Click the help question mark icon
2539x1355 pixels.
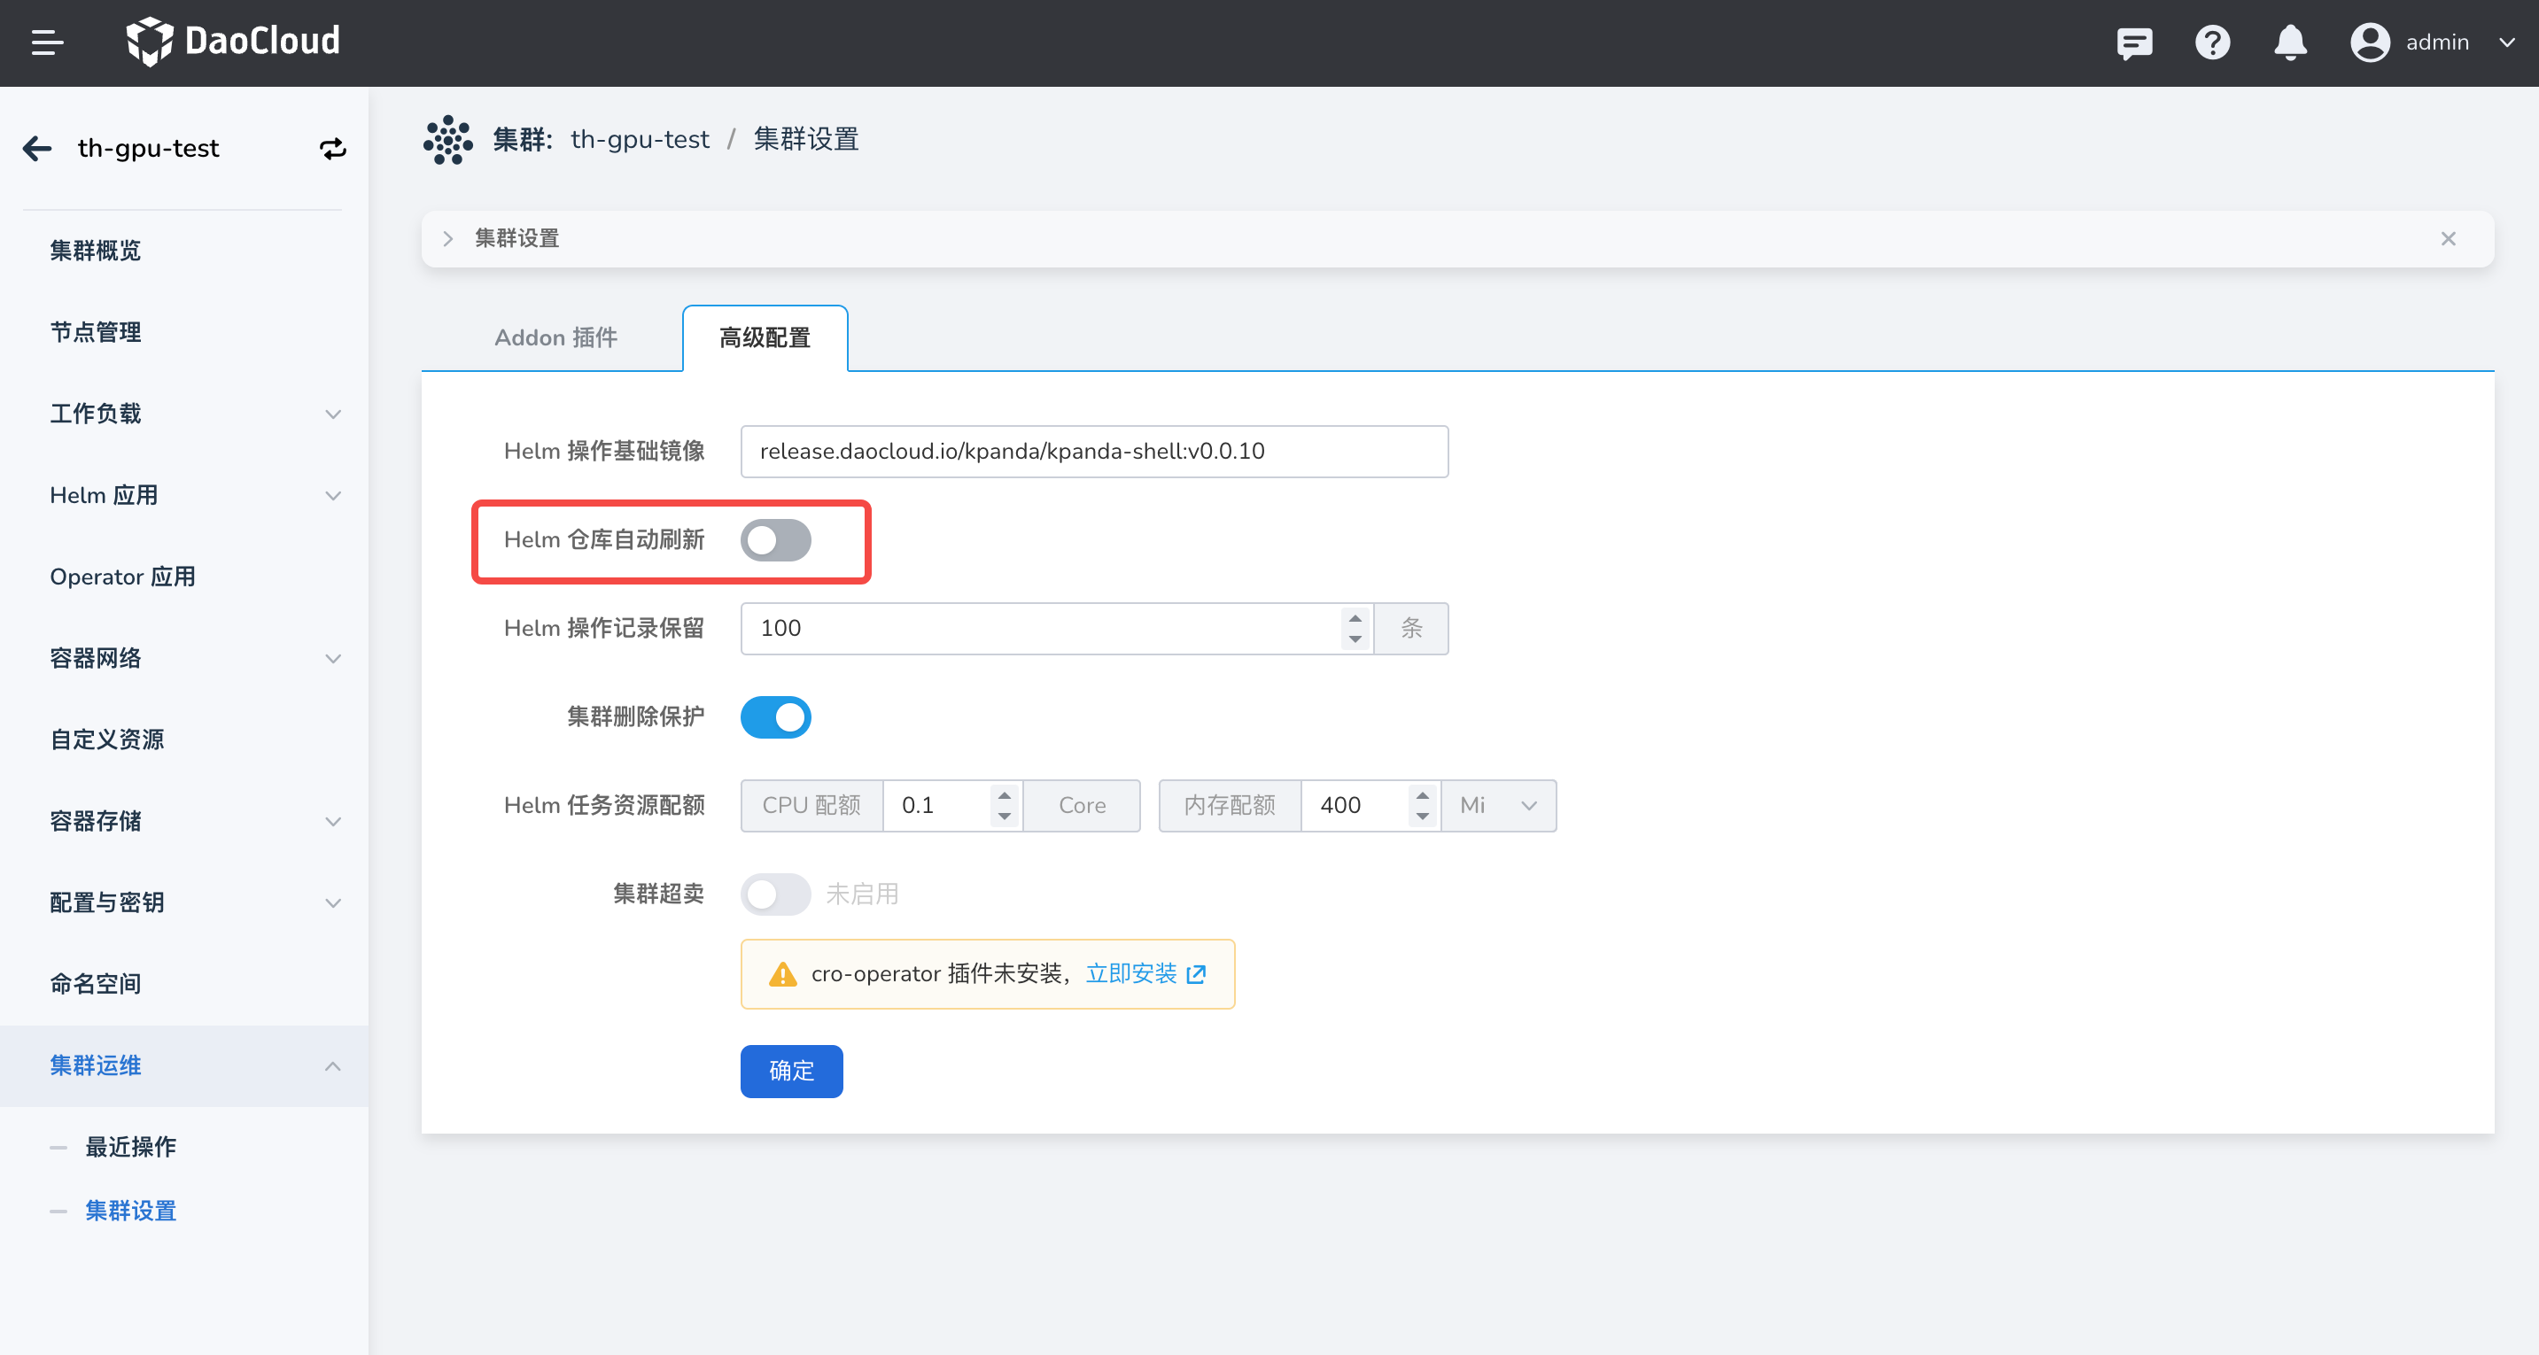[2212, 43]
